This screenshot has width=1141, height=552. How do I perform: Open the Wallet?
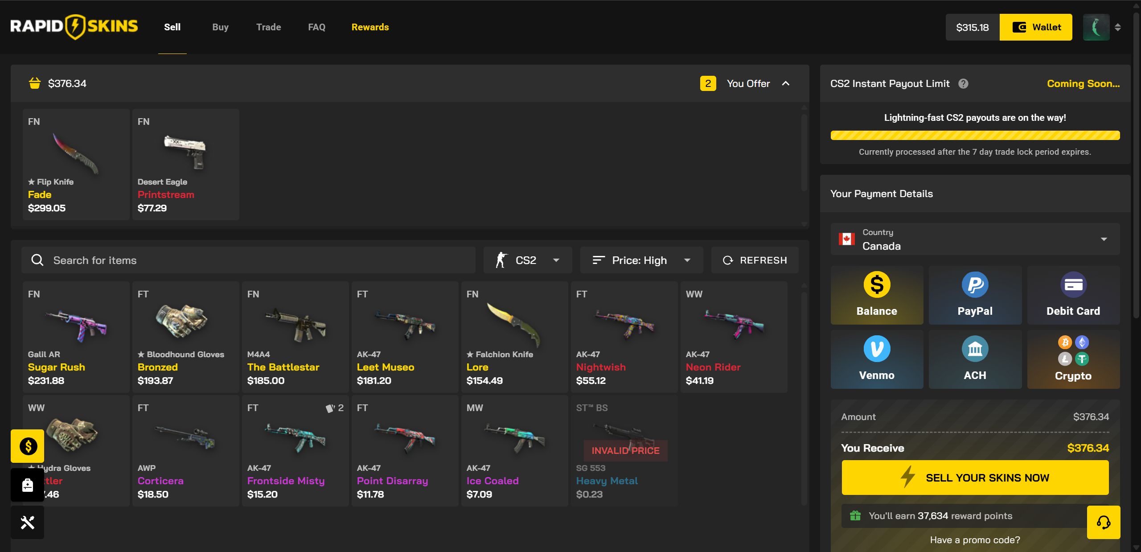(x=1036, y=27)
